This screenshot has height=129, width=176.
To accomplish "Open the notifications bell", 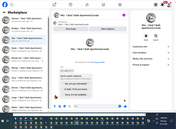I will (162, 5).
